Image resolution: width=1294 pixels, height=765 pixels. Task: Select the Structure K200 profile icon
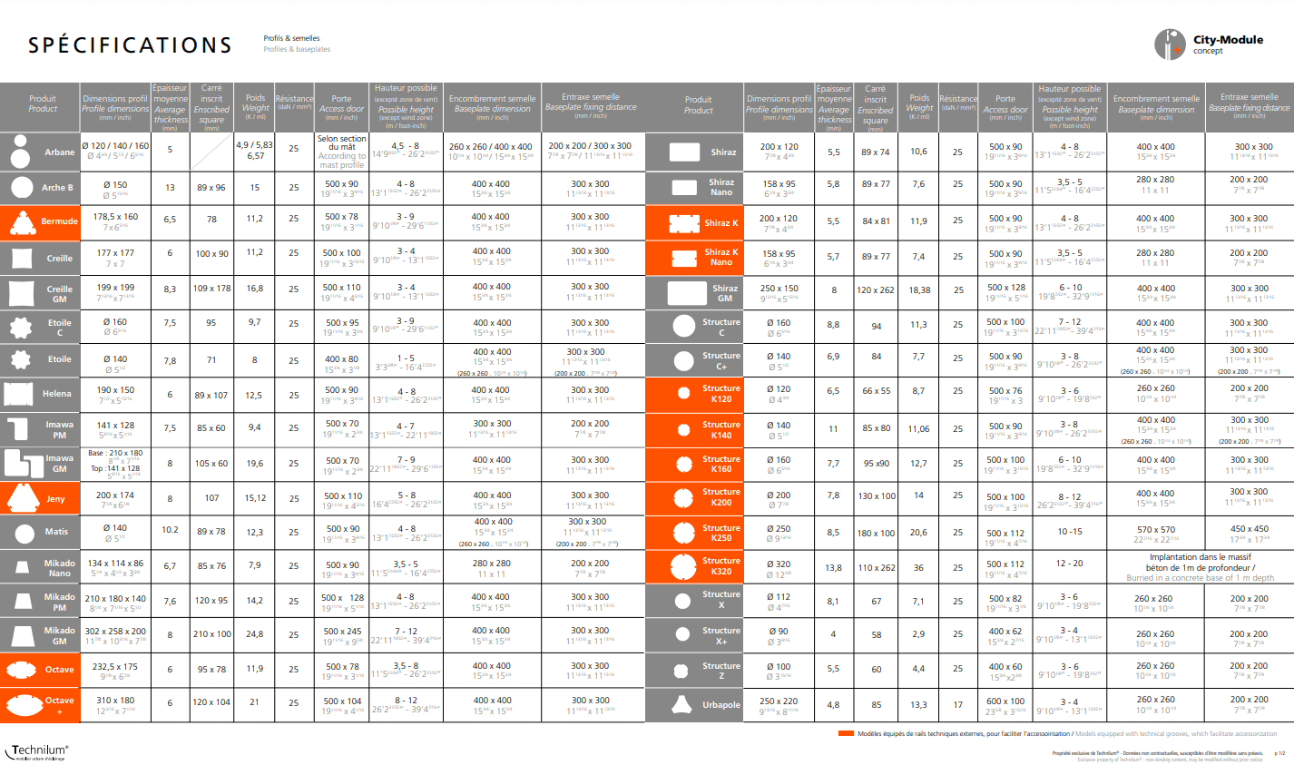(684, 498)
